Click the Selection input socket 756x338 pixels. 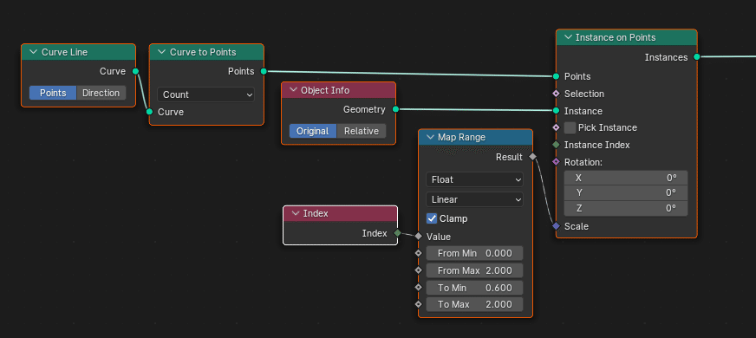coord(556,94)
